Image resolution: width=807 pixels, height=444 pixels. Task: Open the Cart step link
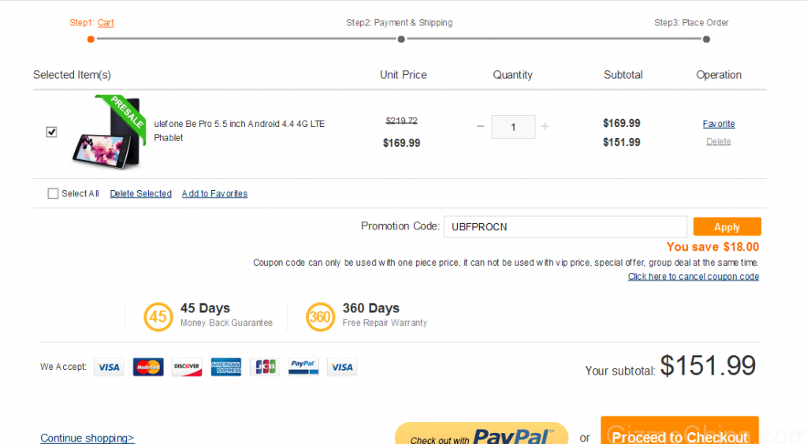106,23
